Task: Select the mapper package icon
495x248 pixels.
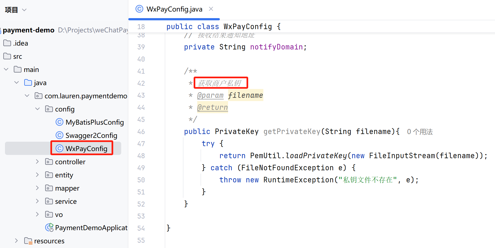Action: (49, 188)
